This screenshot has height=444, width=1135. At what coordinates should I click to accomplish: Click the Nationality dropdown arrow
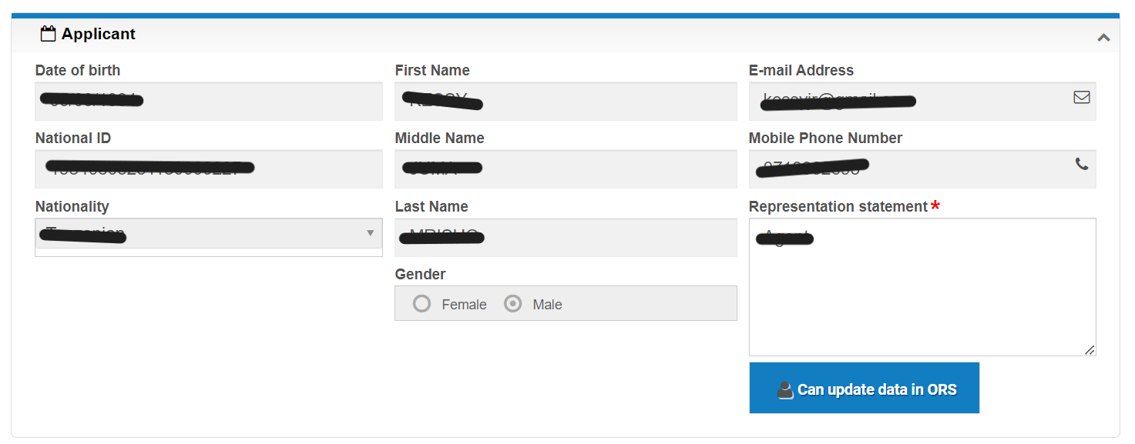(x=371, y=235)
